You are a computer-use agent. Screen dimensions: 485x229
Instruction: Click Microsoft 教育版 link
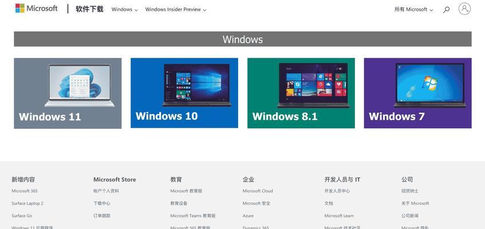pos(186,191)
